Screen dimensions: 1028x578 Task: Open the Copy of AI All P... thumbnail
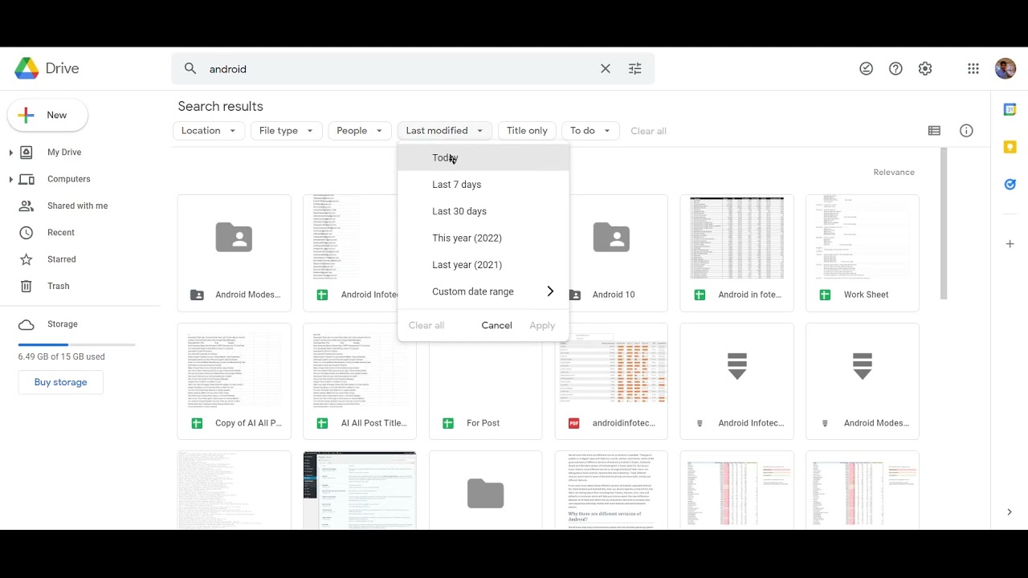pyautogui.click(x=235, y=366)
